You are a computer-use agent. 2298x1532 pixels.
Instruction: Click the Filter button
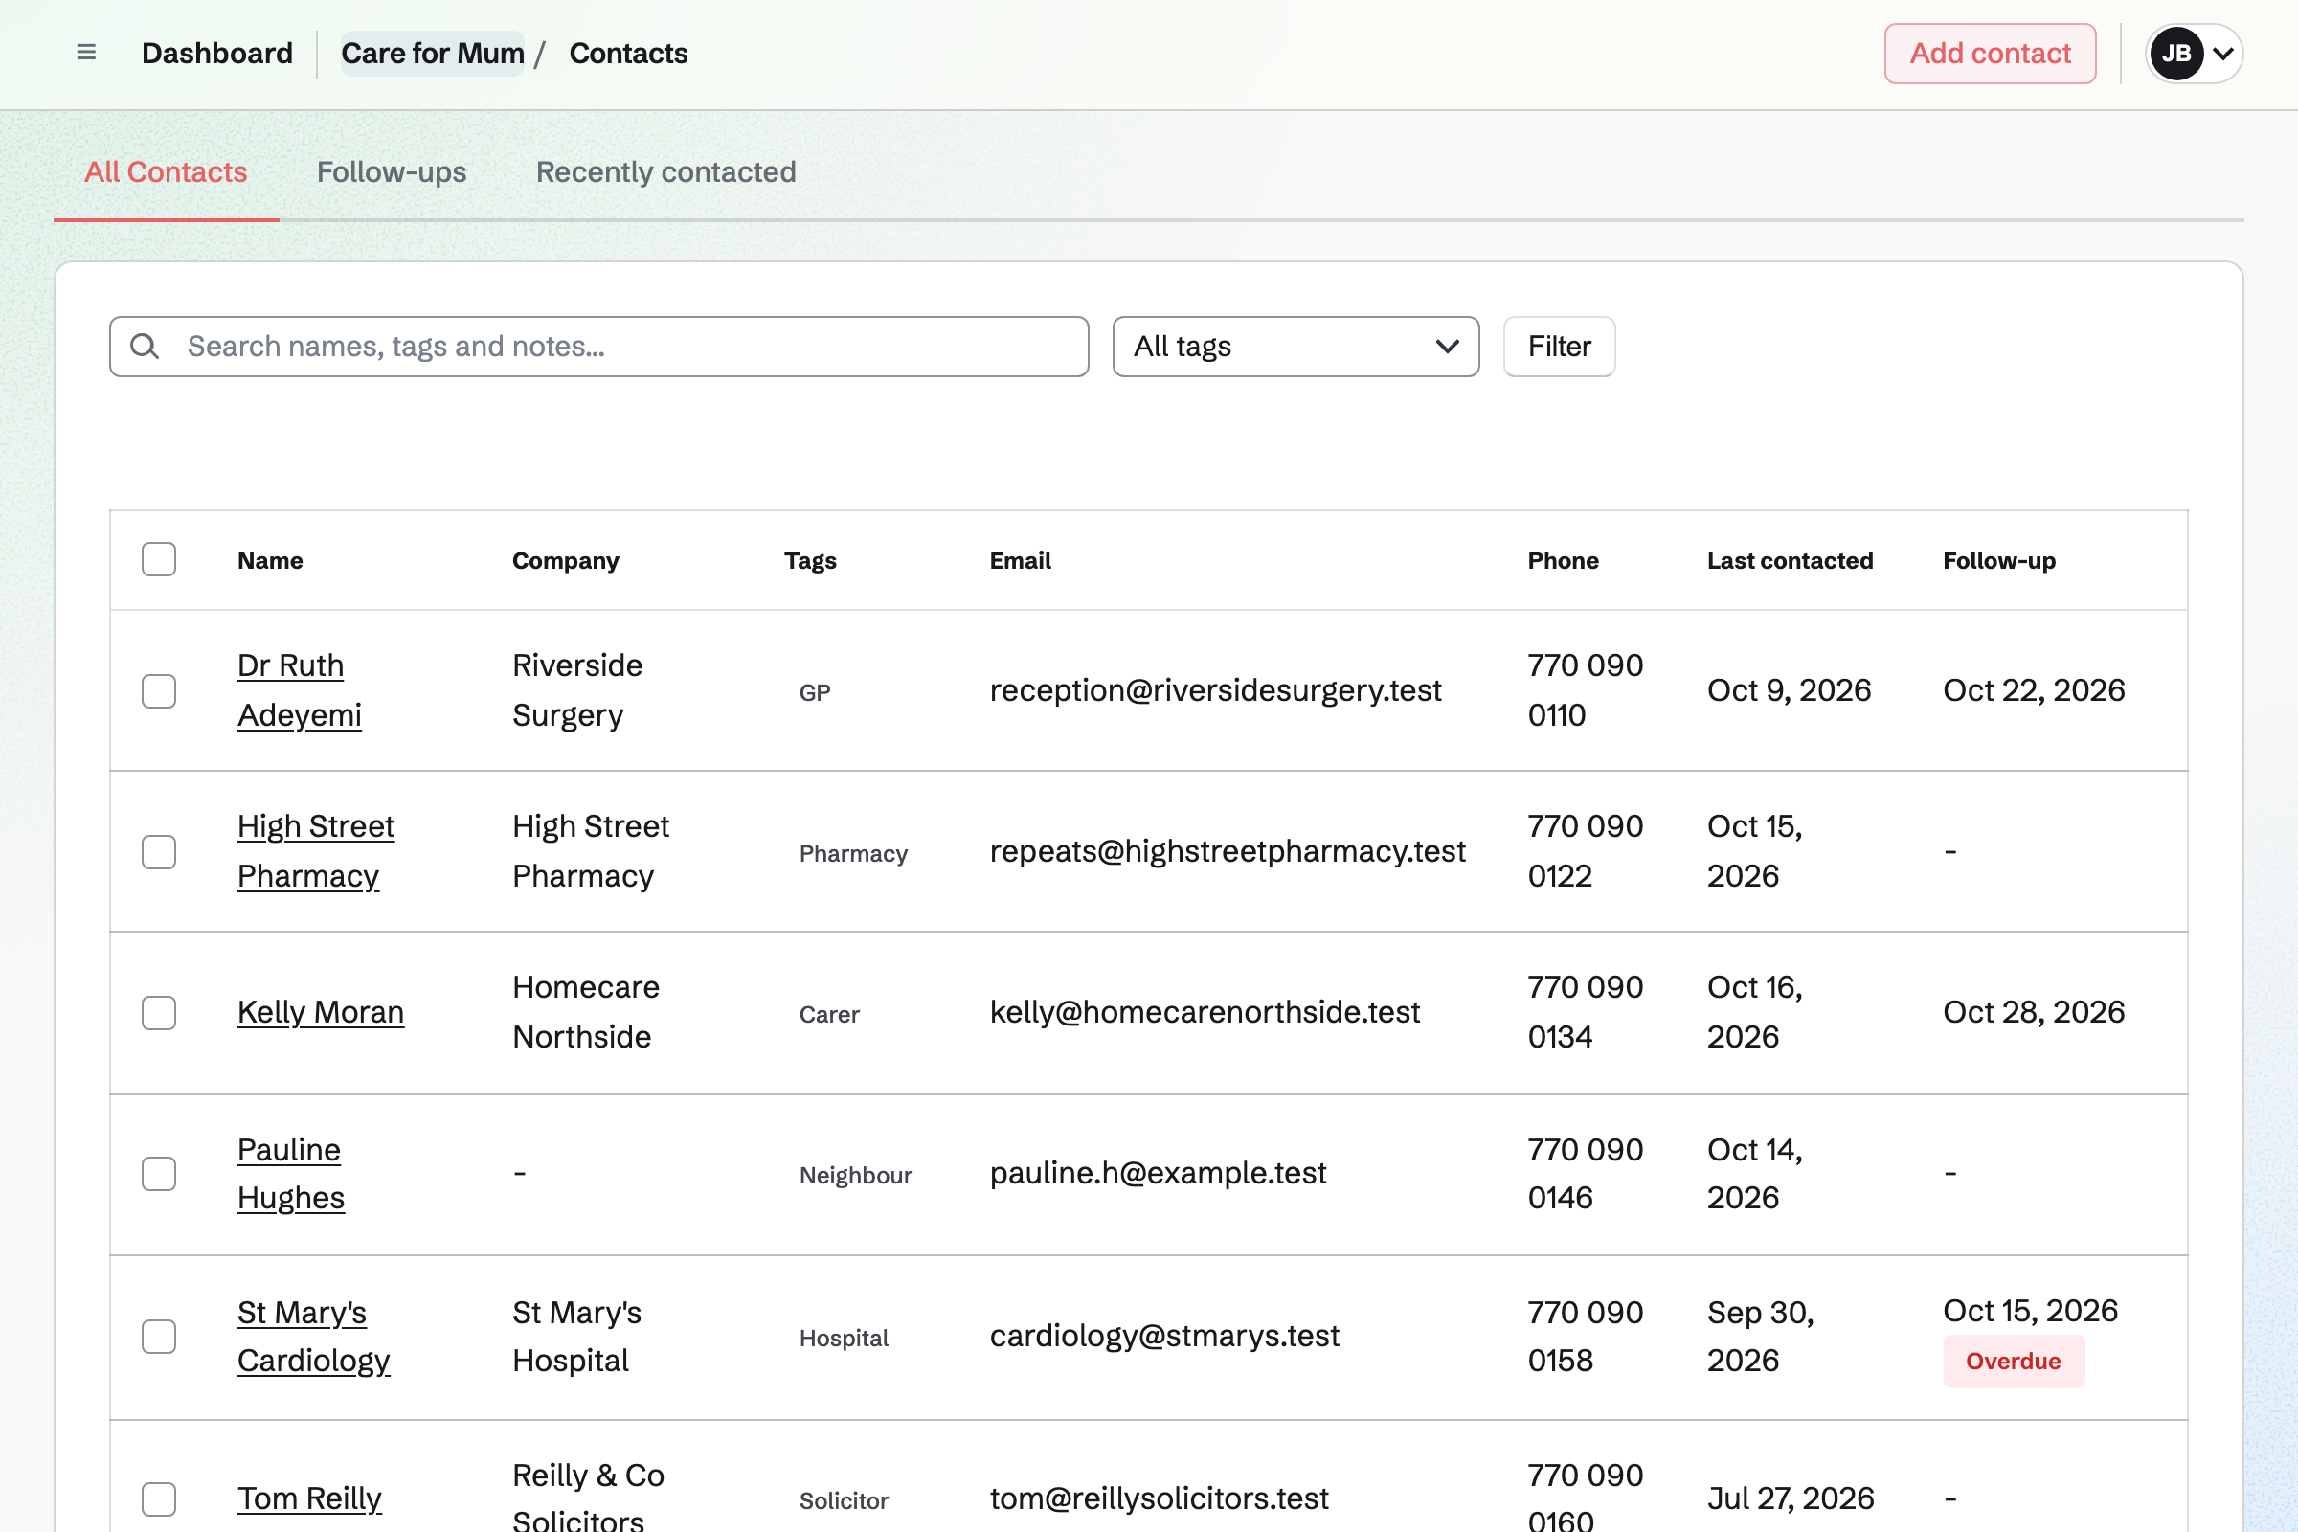pyautogui.click(x=1560, y=346)
